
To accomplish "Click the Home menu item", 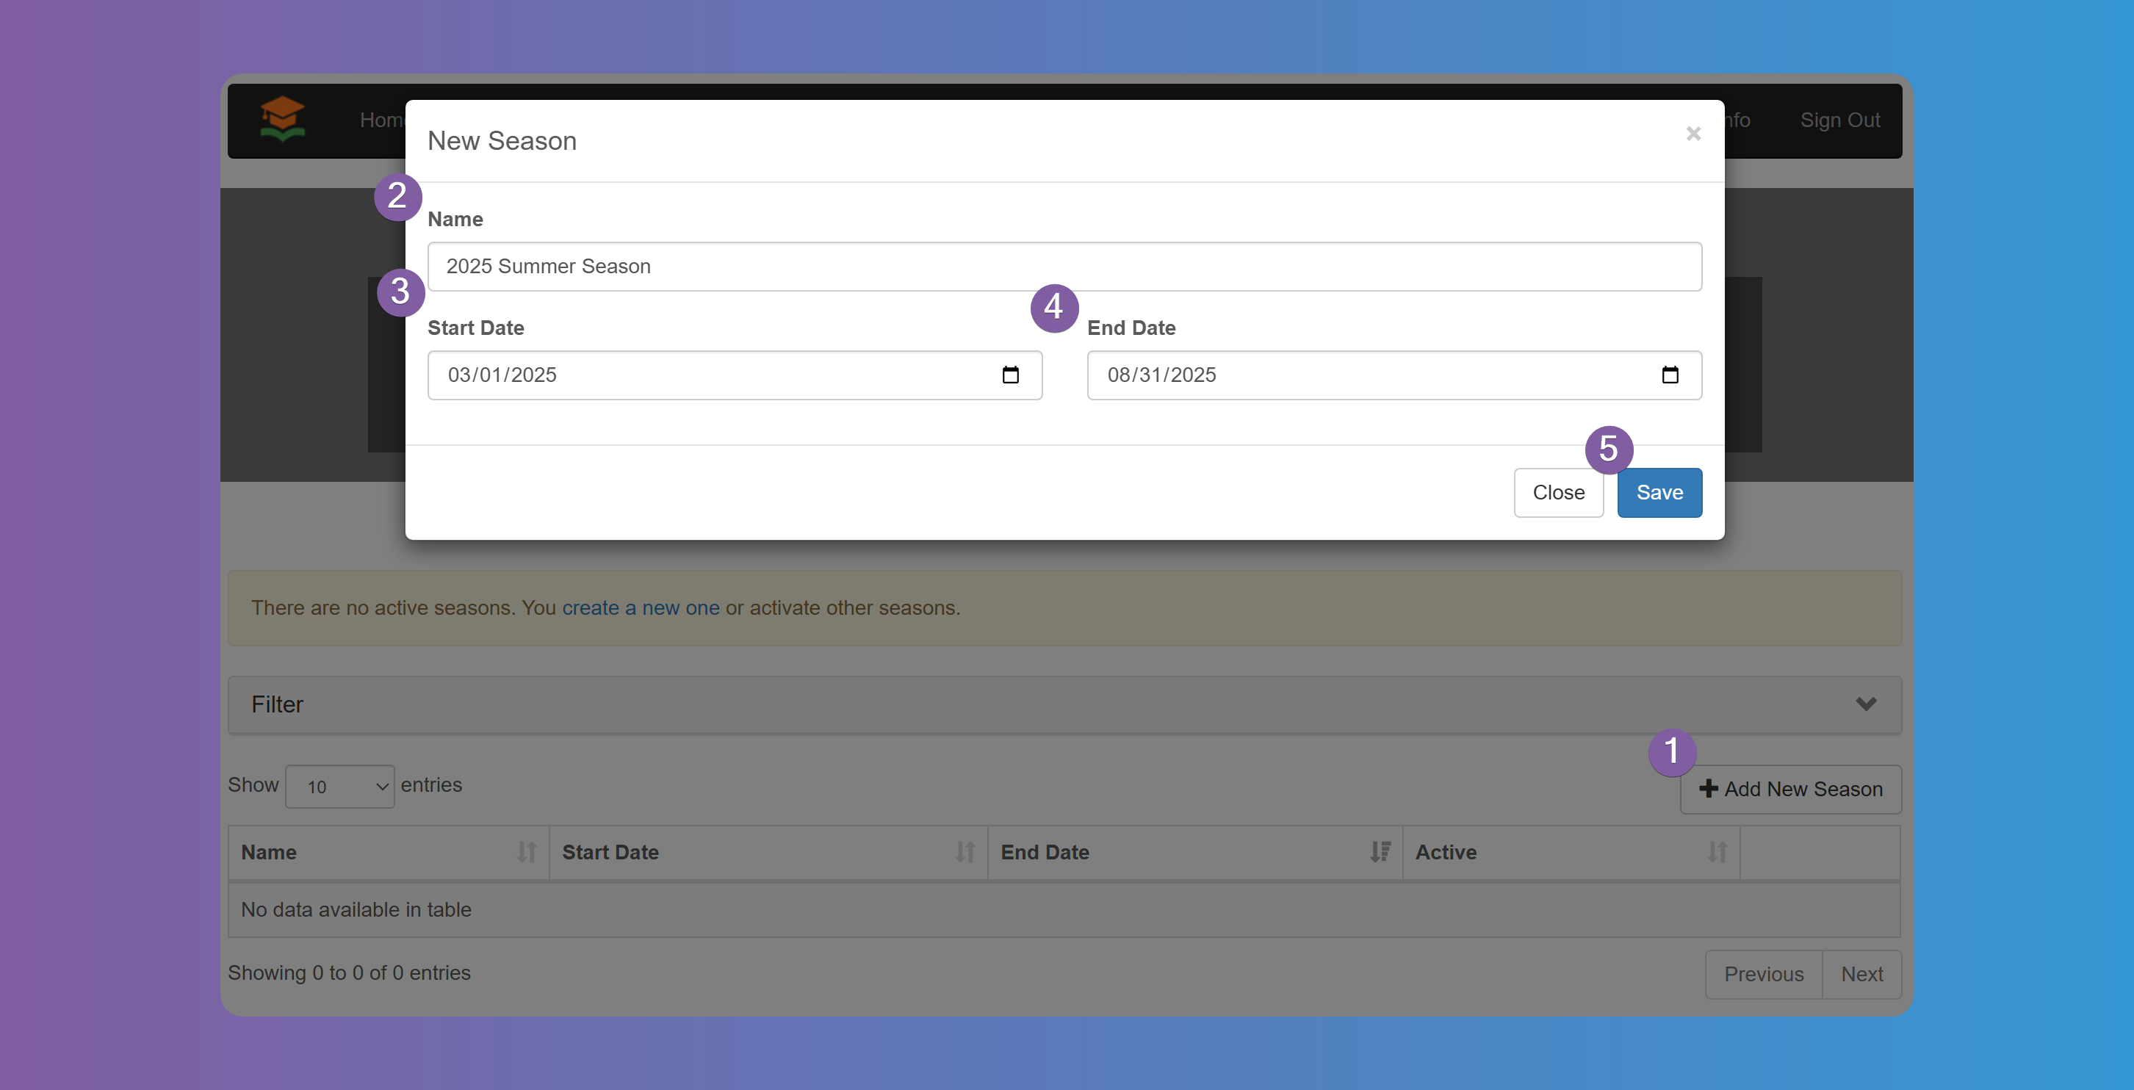I will [x=381, y=120].
